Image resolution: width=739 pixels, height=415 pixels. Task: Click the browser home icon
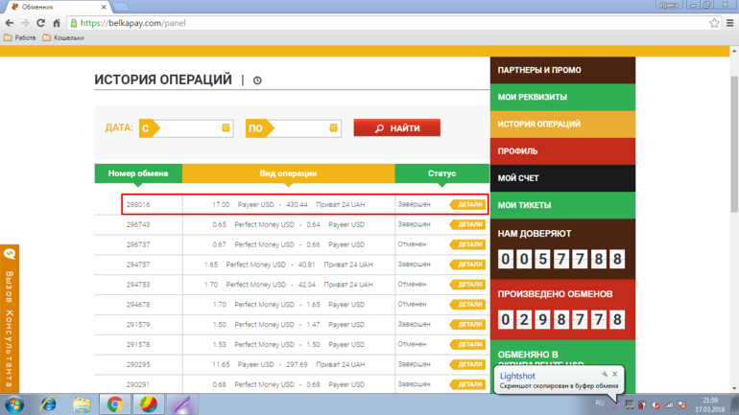click(x=57, y=23)
